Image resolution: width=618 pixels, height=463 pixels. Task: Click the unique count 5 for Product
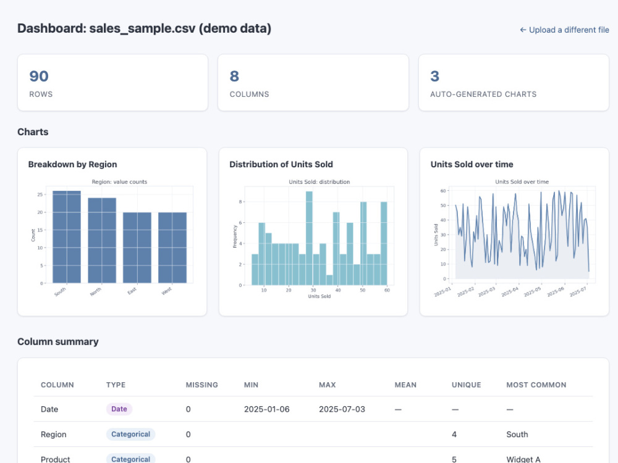pyautogui.click(x=454, y=459)
